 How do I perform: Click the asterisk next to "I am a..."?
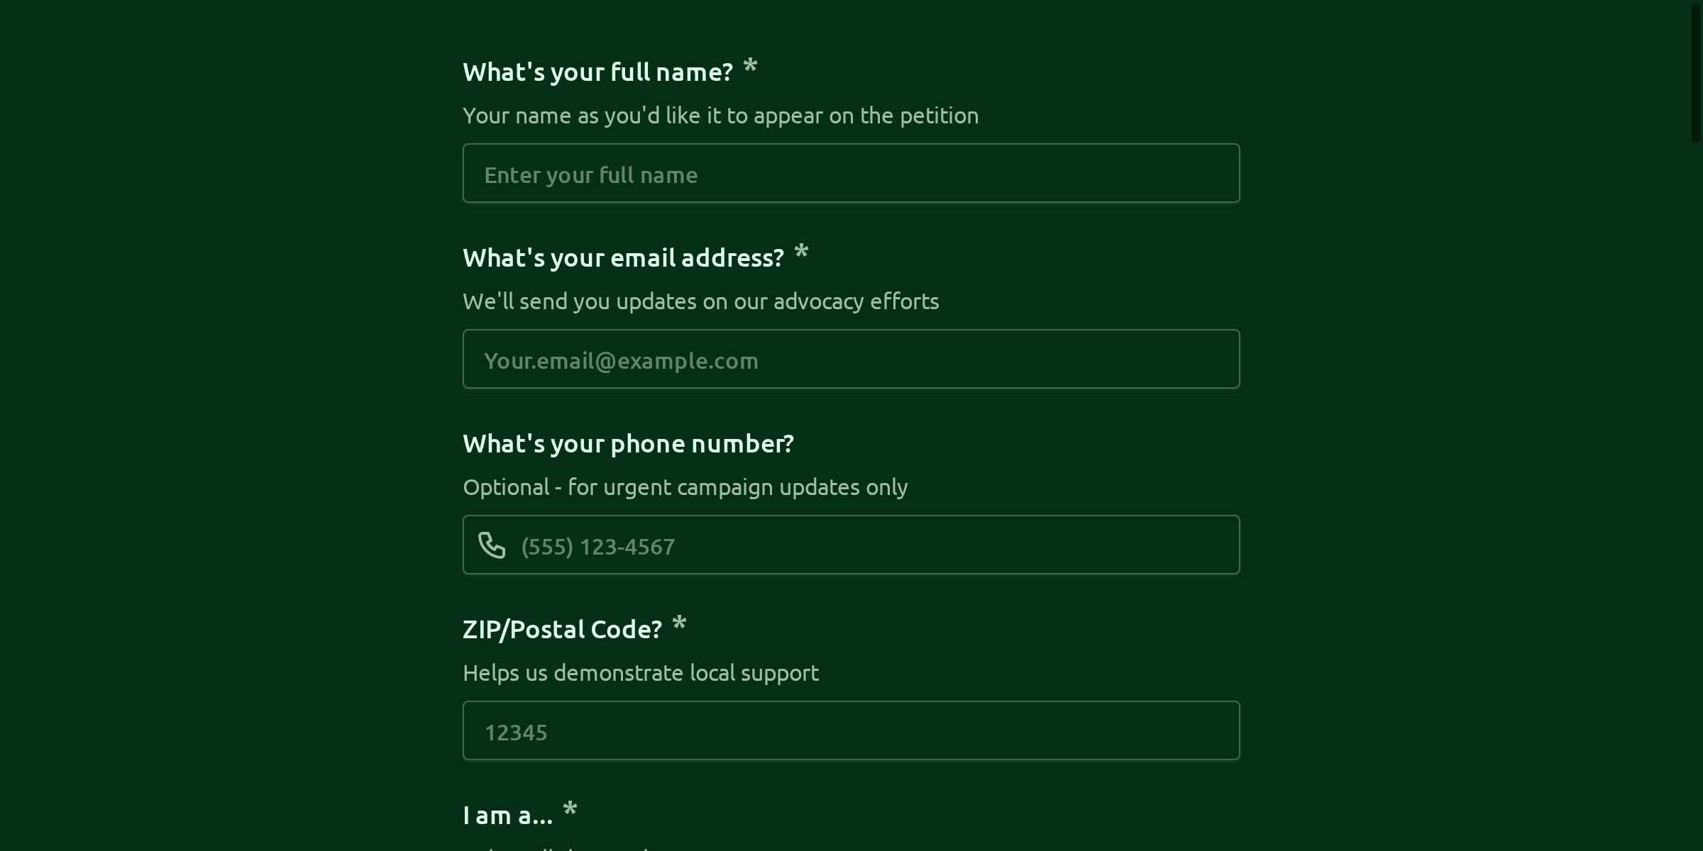pyautogui.click(x=570, y=811)
